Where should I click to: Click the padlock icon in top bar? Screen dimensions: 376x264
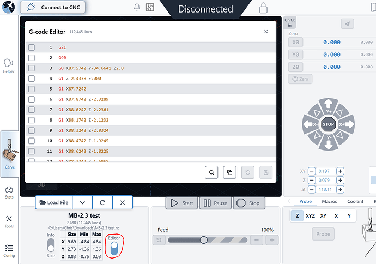coord(263,8)
